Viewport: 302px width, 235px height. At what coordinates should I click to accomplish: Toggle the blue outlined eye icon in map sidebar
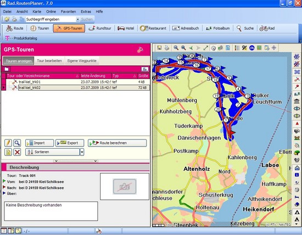(297, 109)
